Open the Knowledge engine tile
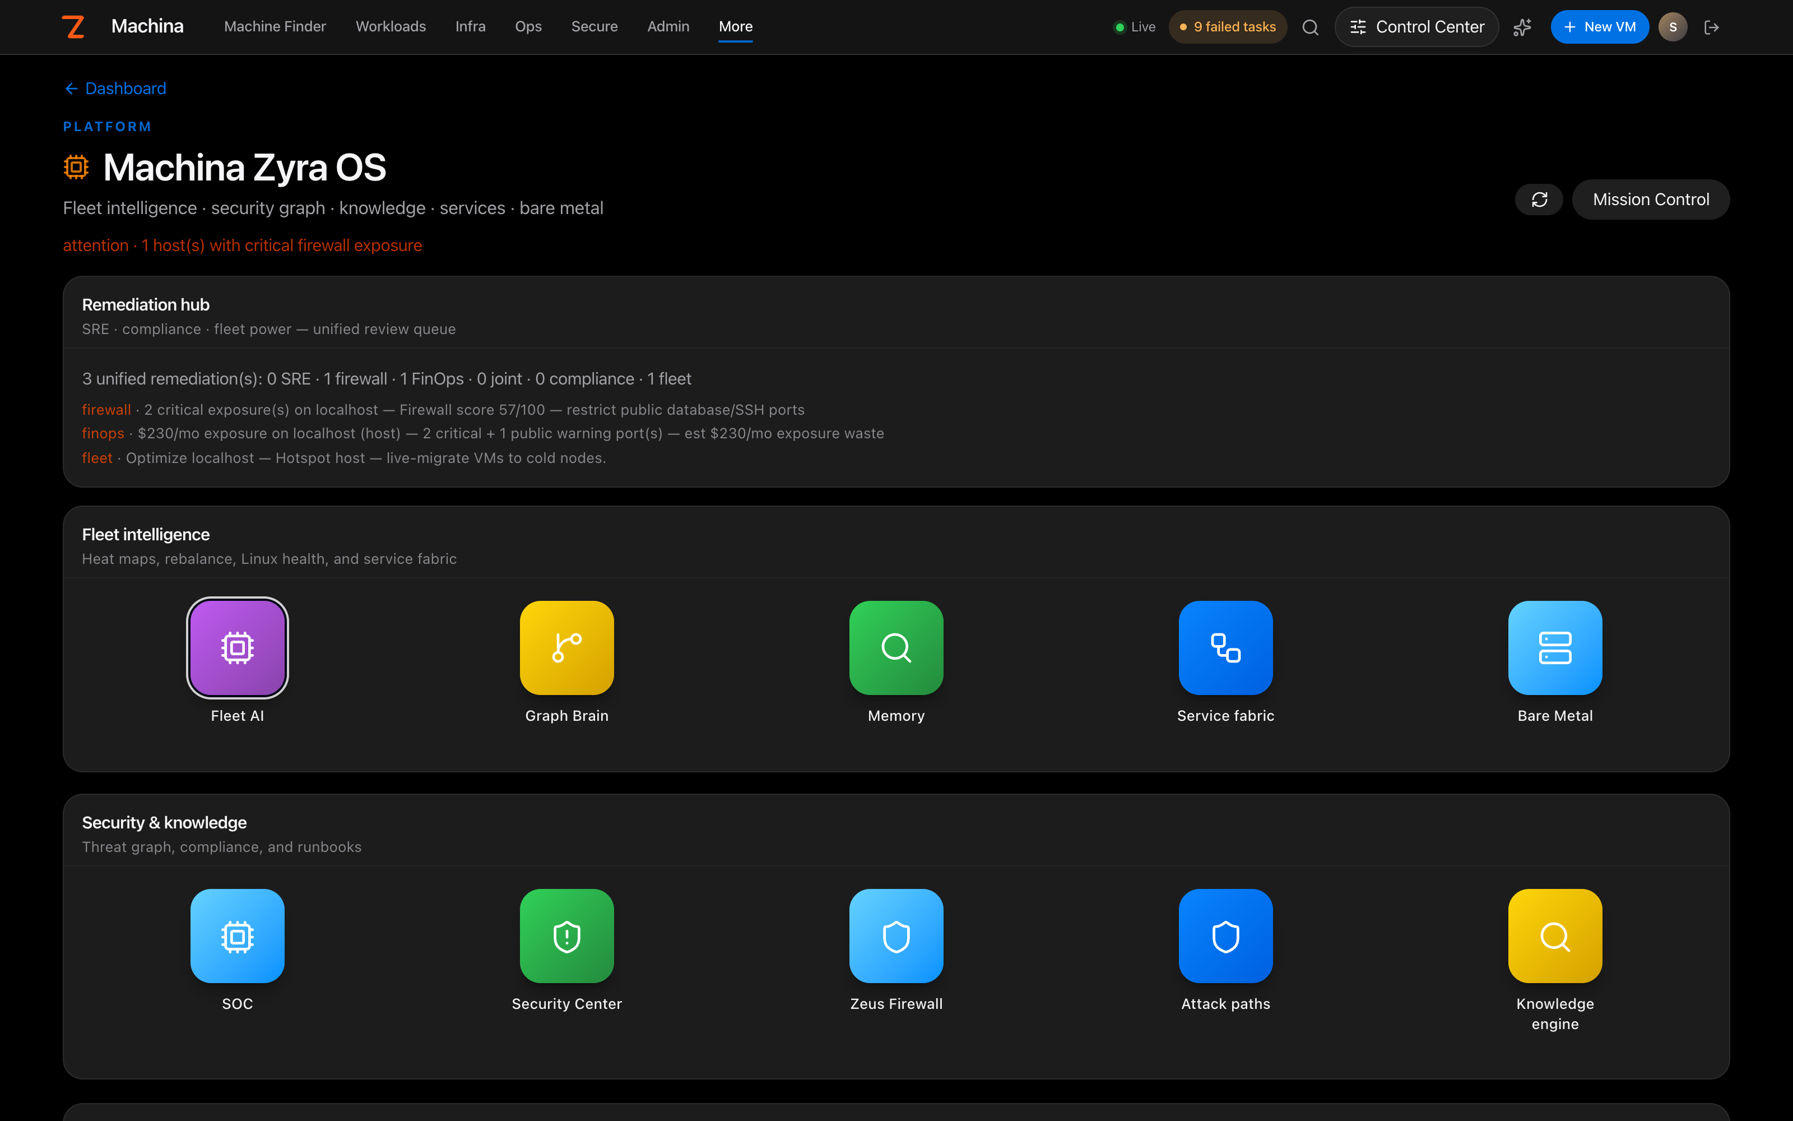Screen dimensions: 1793x1121 pyautogui.click(x=1555, y=935)
